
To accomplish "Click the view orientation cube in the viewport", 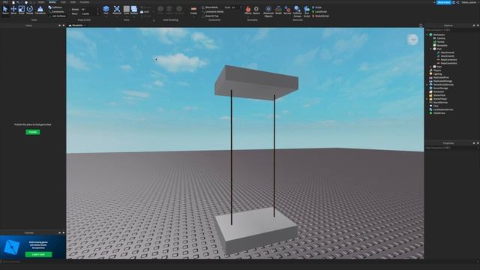I will [x=412, y=40].
